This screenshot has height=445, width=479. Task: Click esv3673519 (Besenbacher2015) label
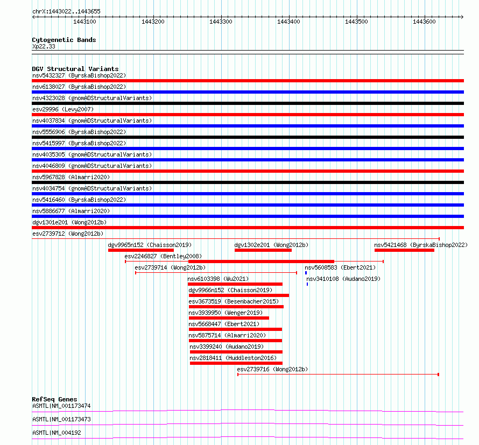point(234,301)
